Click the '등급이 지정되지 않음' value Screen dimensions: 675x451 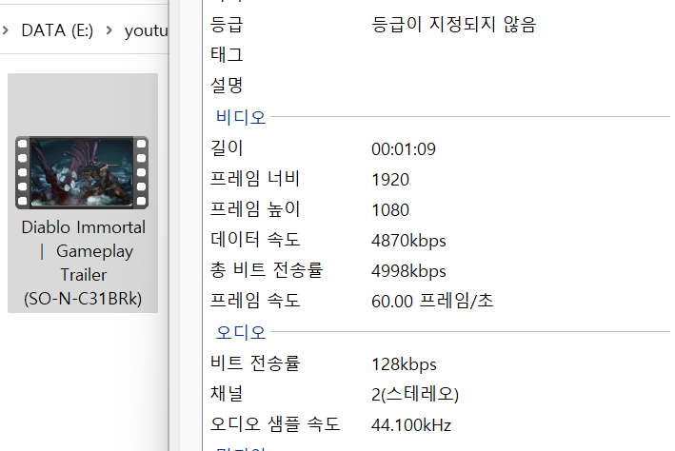(x=454, y=24)
